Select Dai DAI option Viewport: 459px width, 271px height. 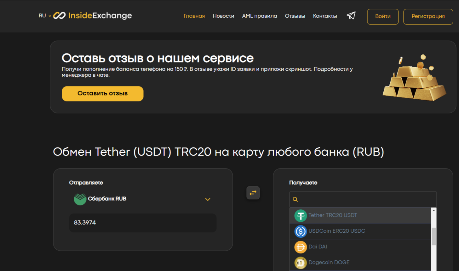(360, 247)
